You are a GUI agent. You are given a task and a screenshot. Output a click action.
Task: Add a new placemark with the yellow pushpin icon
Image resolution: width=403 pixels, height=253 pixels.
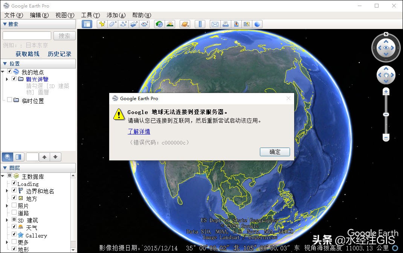click(102, 24)
